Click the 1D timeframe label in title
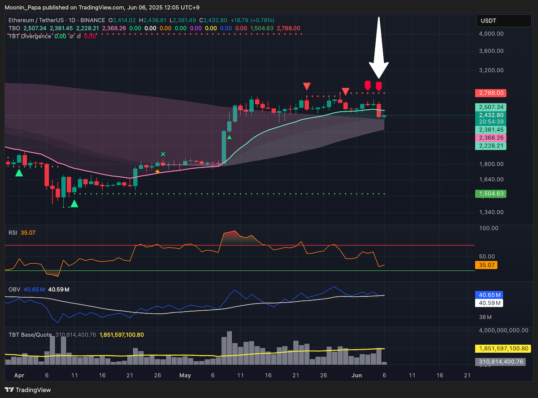This screenshot has height=398, width=538. pyautogui.click(x=73, y=20)
